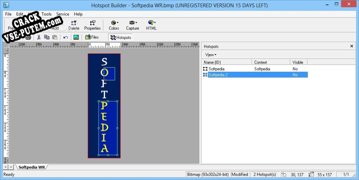Click the HTML help icon
Image resolution: width=359 pixels, height=180 pixels.
pos(151,23)
